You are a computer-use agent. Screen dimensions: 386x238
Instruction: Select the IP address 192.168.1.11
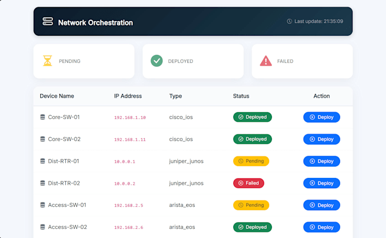[130, 139]
